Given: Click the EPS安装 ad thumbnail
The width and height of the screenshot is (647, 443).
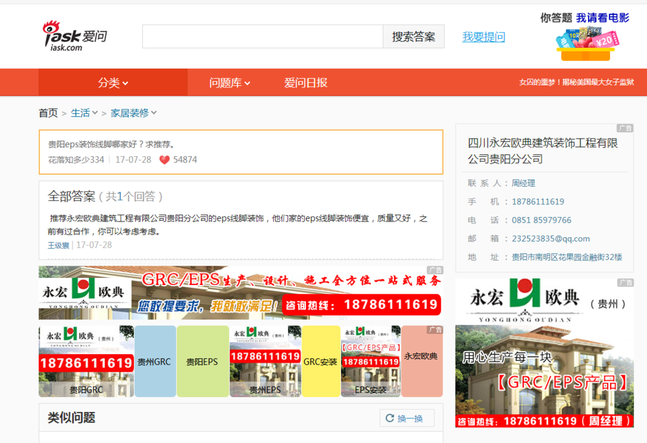Looking at the screenshot, I should [371, 361].
